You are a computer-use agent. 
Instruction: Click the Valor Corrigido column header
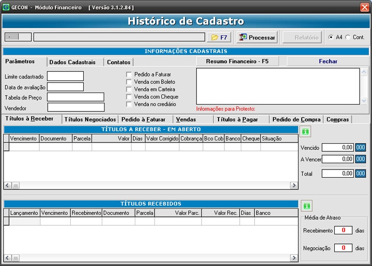[x=162, y=138]
